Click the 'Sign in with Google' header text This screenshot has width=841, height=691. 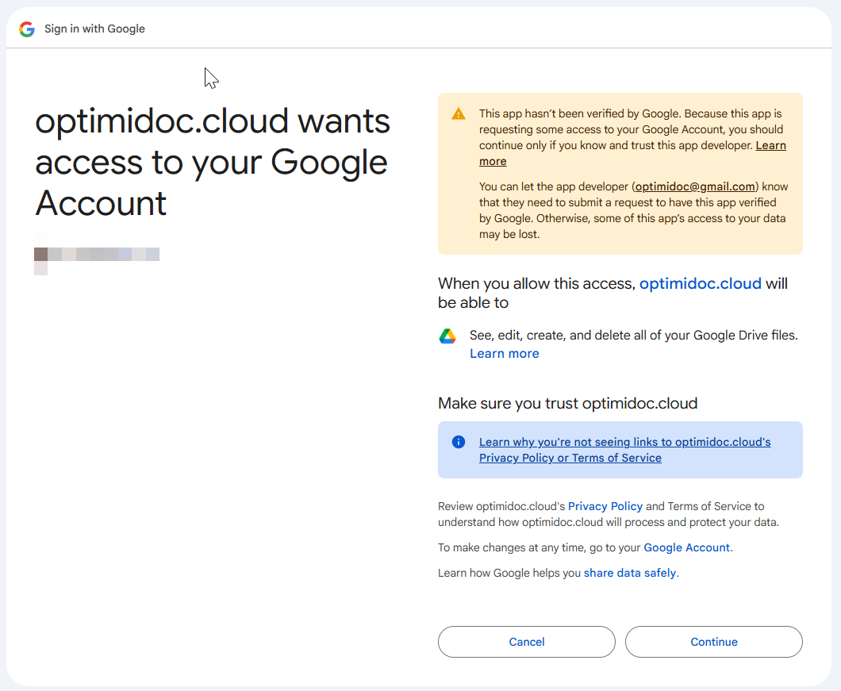(x=94, y=29)
